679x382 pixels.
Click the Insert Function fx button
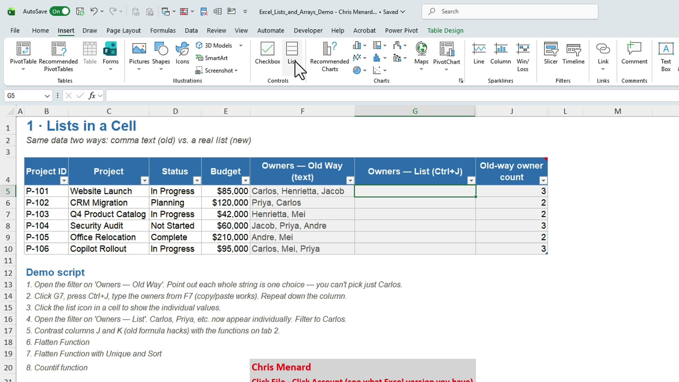92,95
